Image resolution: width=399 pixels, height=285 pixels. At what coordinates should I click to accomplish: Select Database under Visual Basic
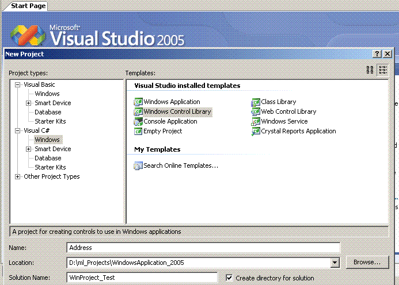coord(48,112)
